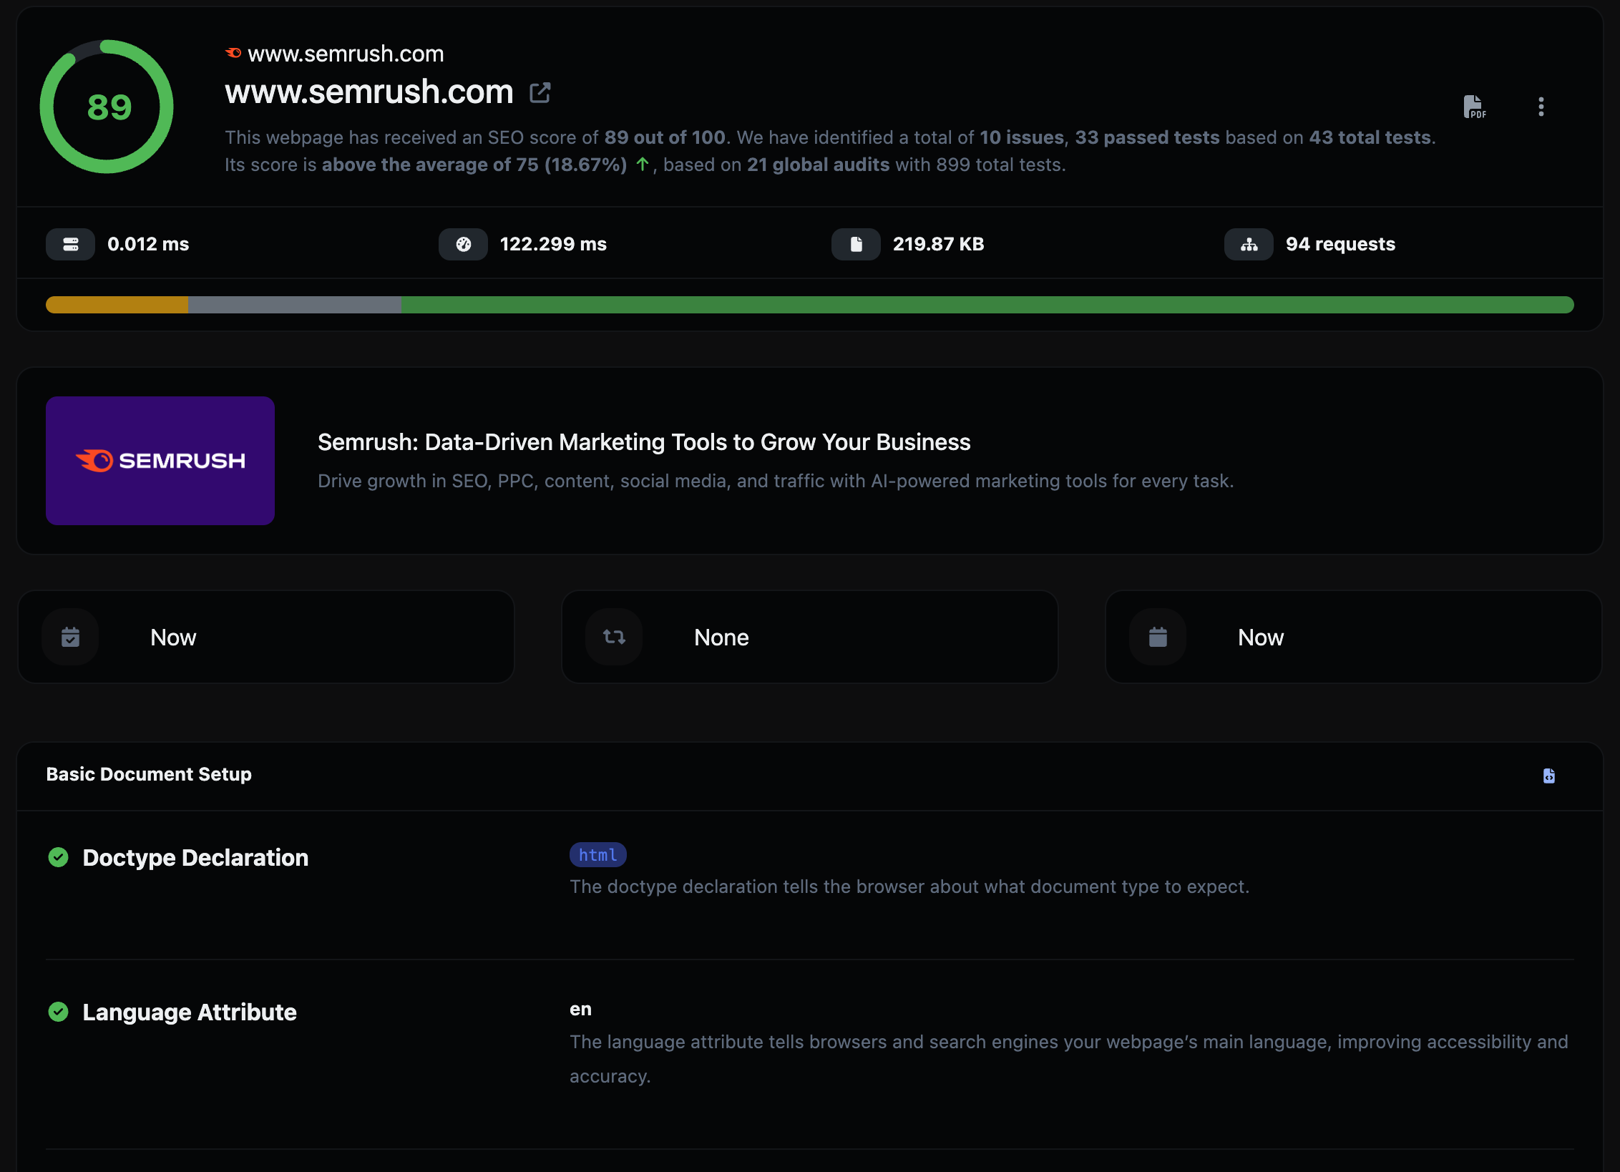
Task: Click the page size file icon
Action: point(856,244)
